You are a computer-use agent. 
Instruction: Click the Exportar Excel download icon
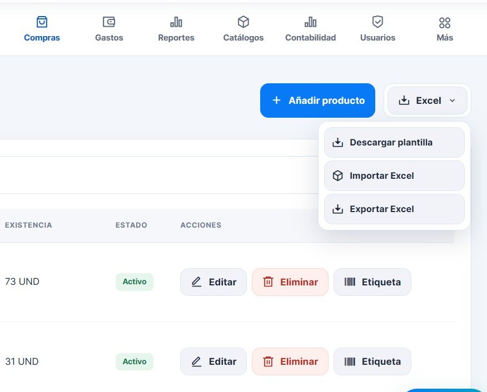(337, 209)
